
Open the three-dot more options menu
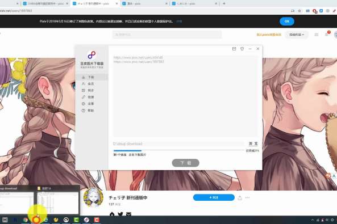pyautogui.click(x=248, y=197)
